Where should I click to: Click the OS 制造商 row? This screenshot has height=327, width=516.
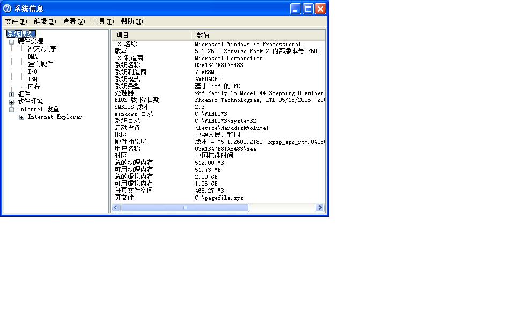point(218,58)
